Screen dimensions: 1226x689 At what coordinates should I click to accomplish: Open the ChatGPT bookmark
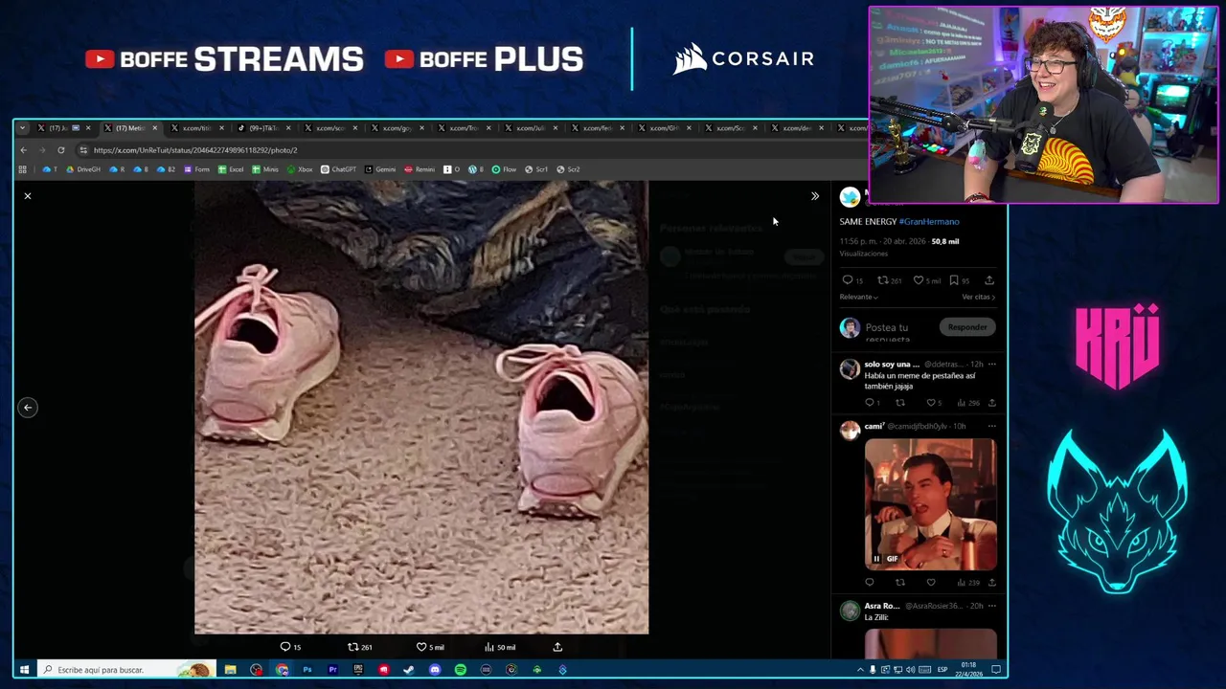[338, 169]
